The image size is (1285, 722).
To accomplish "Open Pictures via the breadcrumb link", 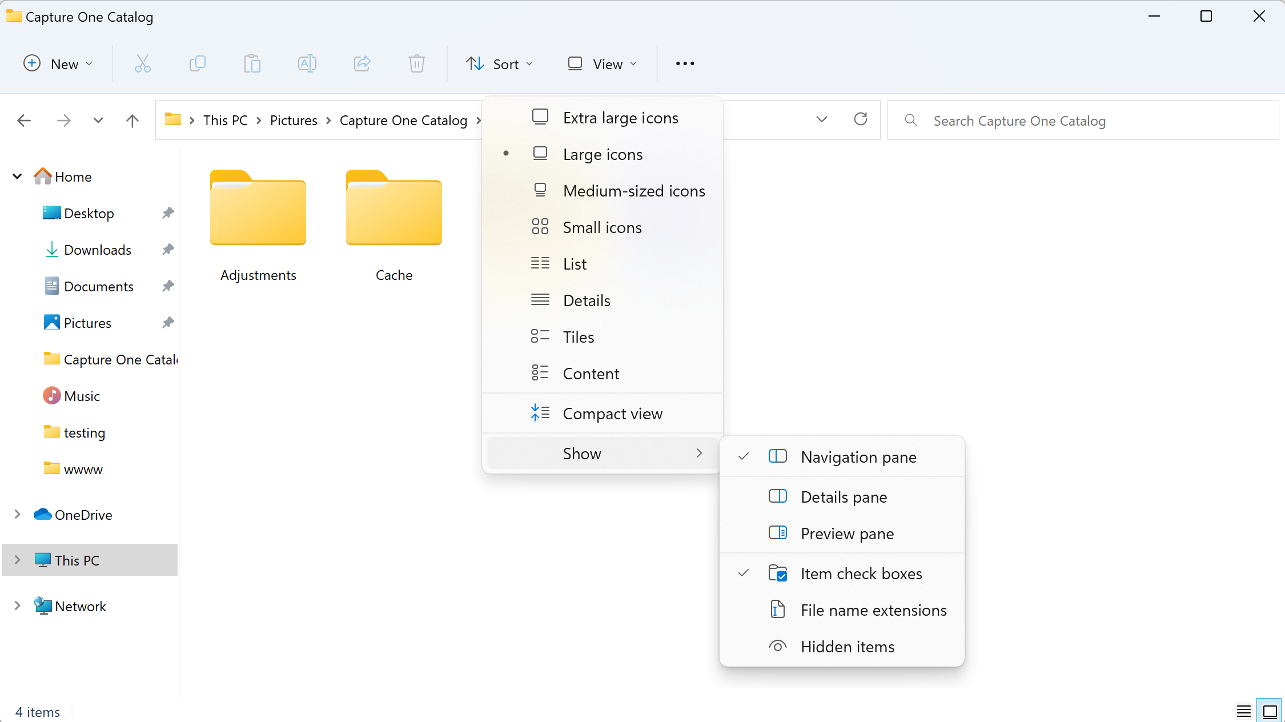I will [x=294, y=120].
